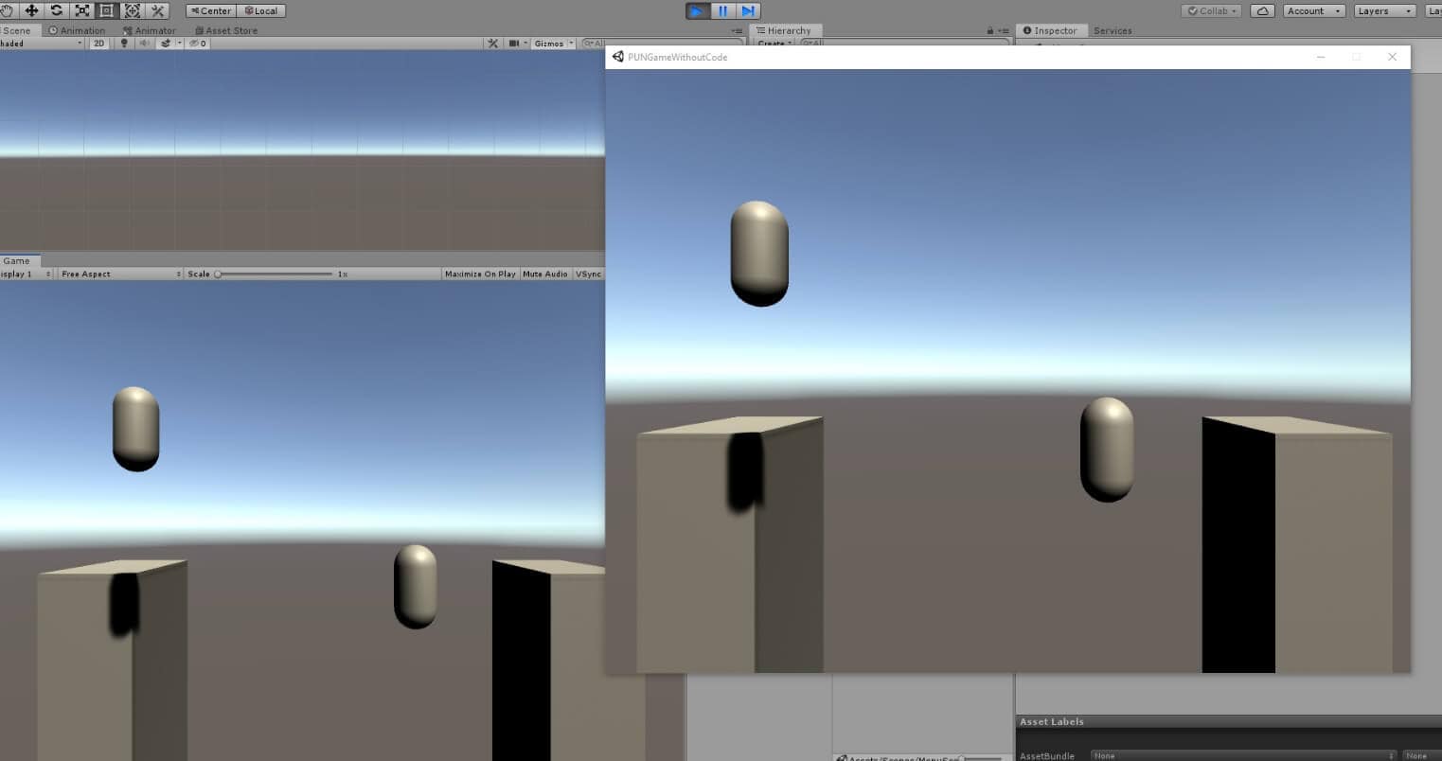
Task: Enable Mute Audio in Game view
Action: click(545, 274)
